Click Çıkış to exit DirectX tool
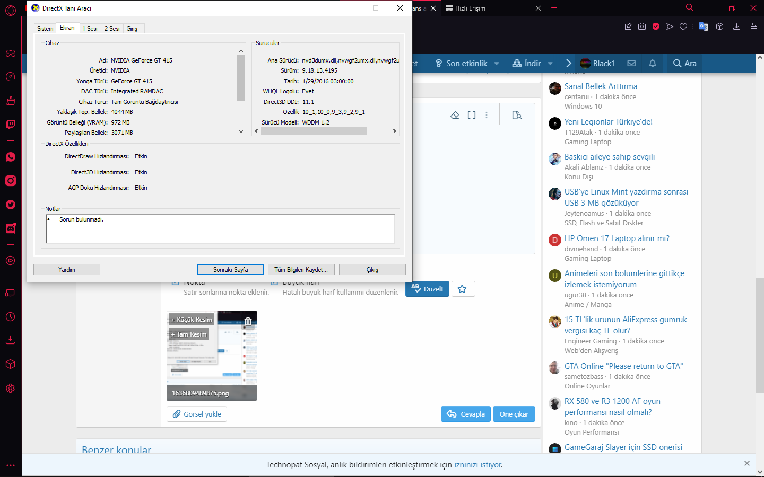Screen dimensions: 764x477 coord(372,270)
